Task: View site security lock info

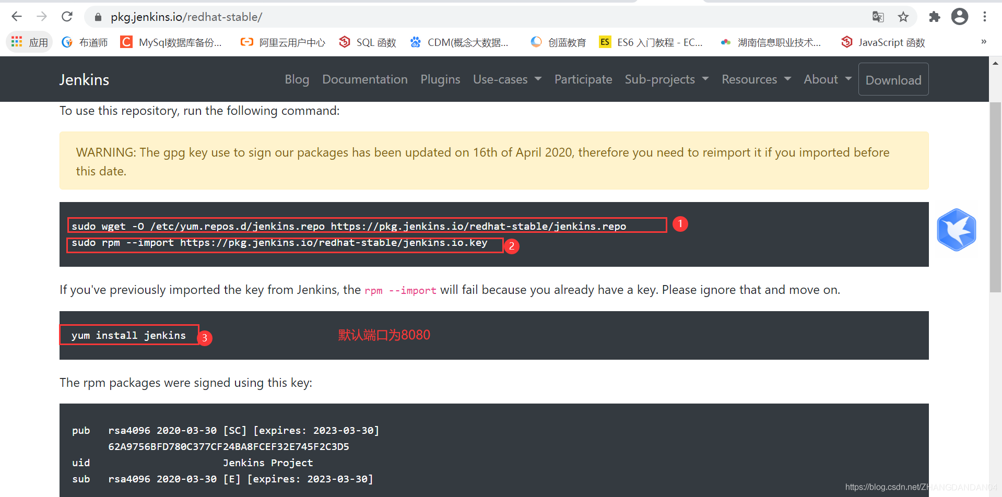Action: 98,17
